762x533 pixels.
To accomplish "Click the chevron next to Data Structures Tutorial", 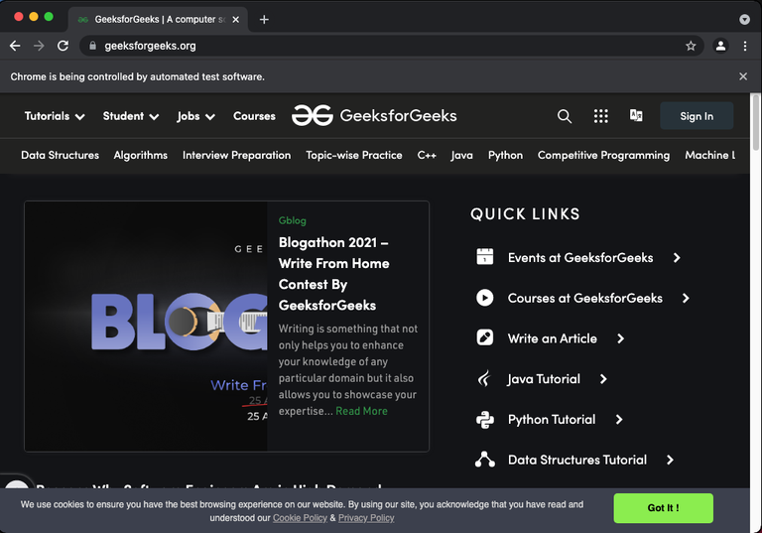I will click(670, 460).
